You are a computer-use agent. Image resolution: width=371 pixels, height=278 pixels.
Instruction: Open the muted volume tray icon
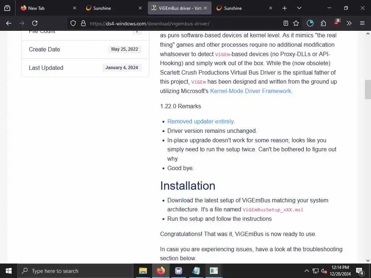(324, 271)
